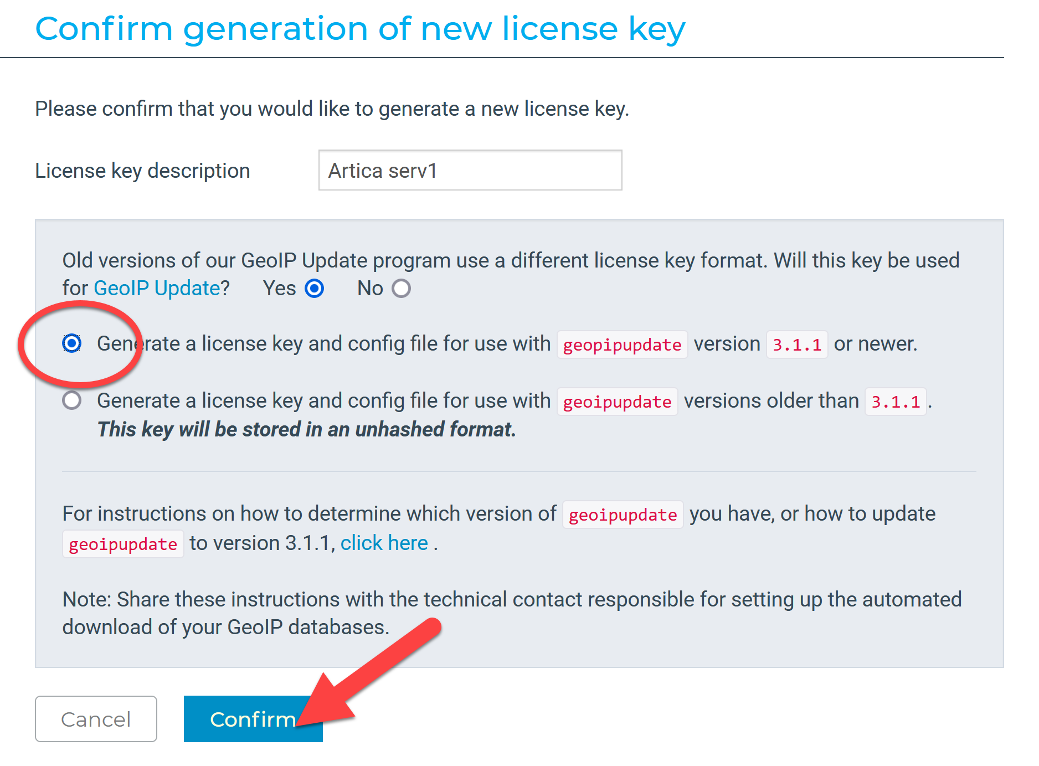Click the unhashed format warning text
Screen dimensions: 1039x766
(x=306, y=430)
